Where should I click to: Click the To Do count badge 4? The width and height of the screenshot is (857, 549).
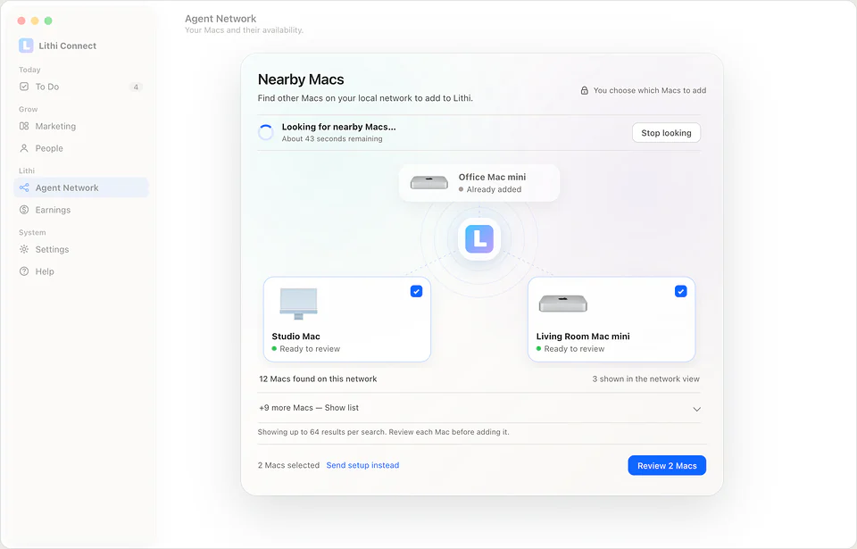pyautogui.click(x=136, y=87)
